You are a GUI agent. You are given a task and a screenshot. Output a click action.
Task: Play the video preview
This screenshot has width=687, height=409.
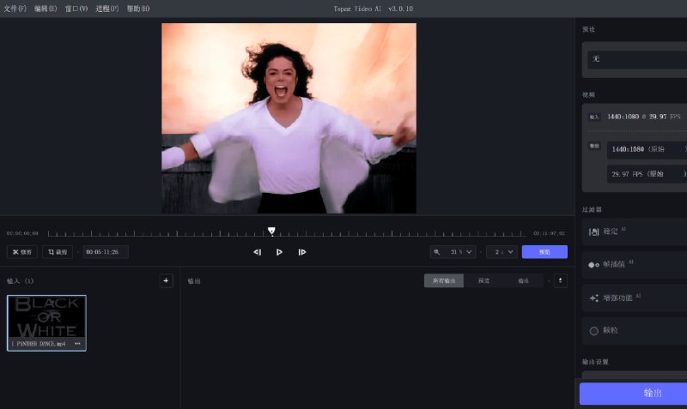pyautogui.click(x=279, y=252)
